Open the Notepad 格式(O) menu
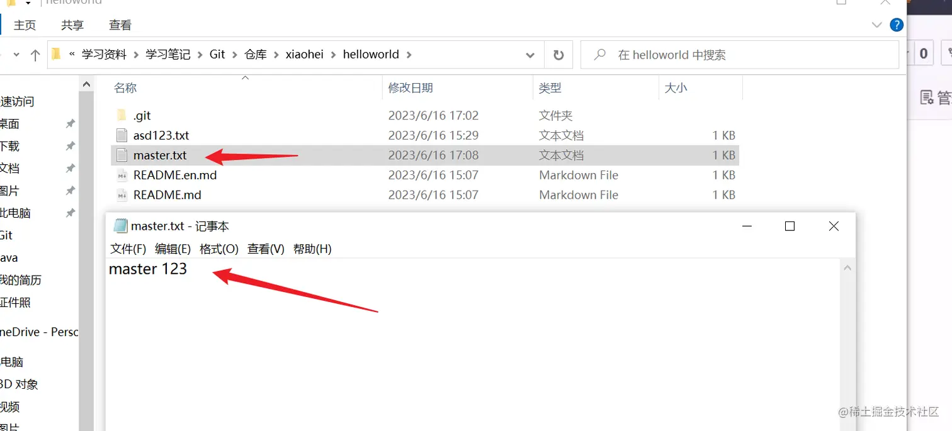This screenshot has height=431, width=952. click(219, 249)
